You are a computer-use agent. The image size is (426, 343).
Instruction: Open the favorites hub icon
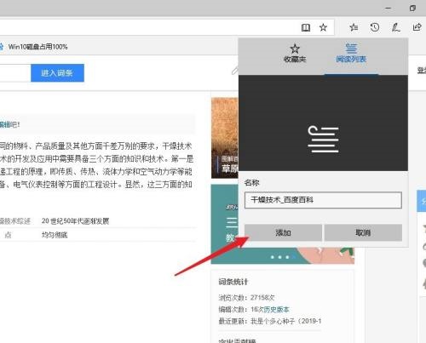(x=354, y=27)
